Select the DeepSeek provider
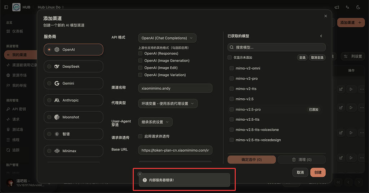The height and width of the screenshot is (193, 369). 74,67
